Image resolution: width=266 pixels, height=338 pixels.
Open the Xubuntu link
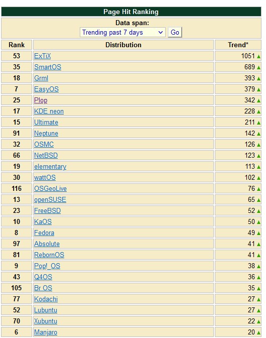point(46,321)
